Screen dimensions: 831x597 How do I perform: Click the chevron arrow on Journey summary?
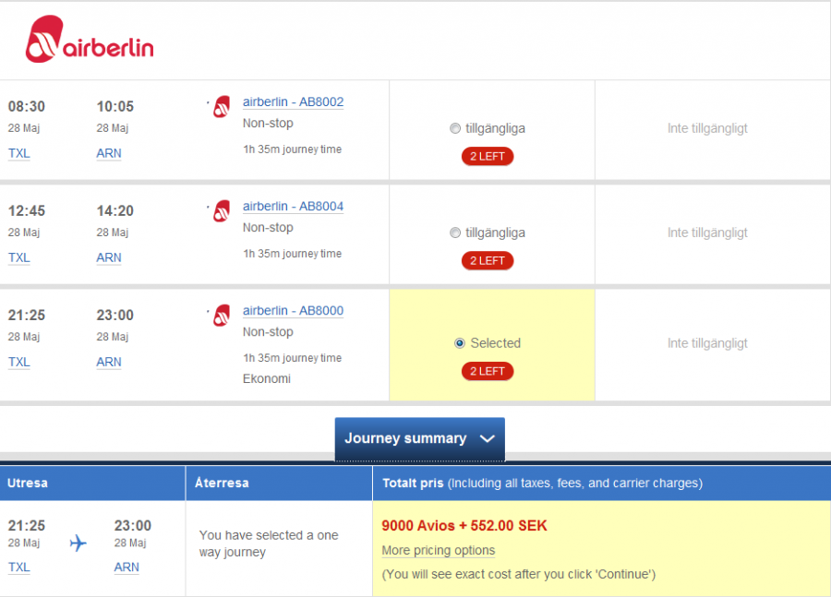[x=488, y=439]
